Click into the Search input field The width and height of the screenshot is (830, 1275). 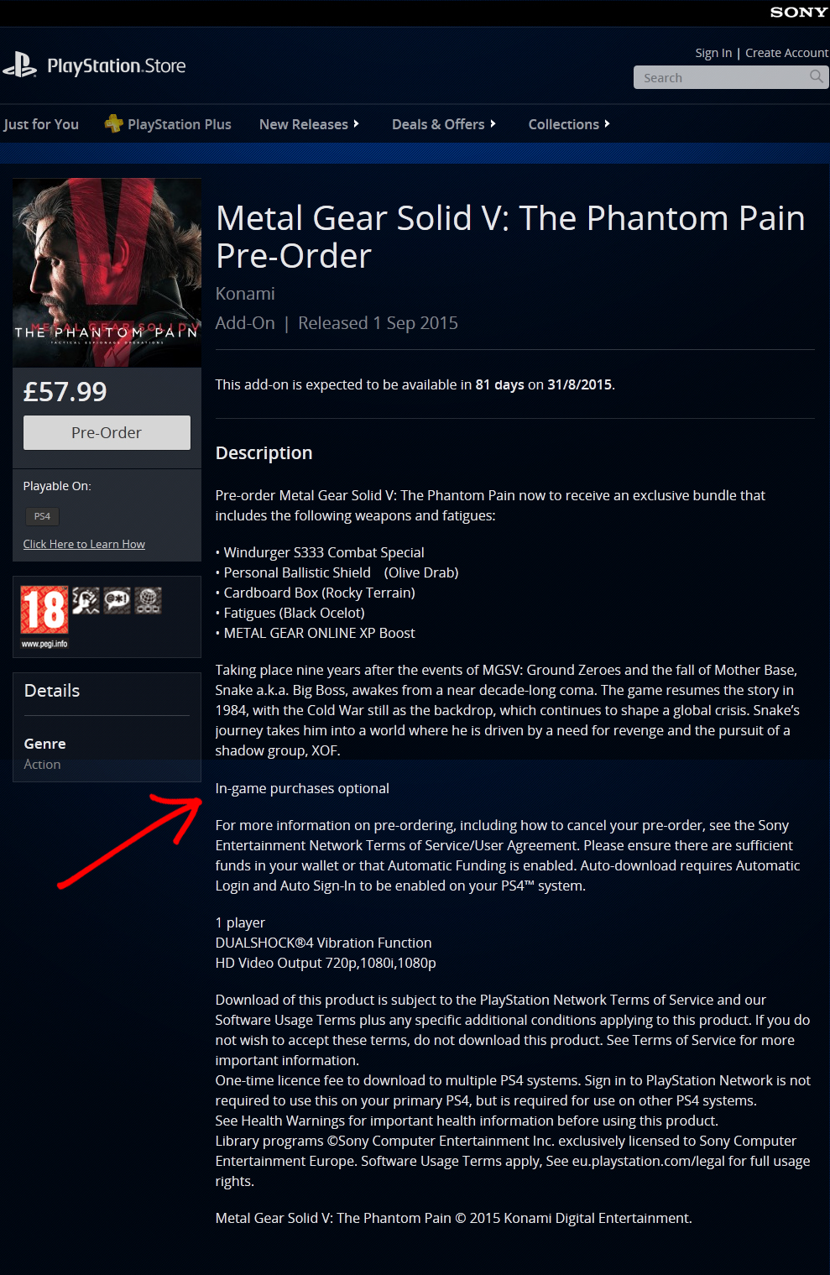tap(720, 77)
